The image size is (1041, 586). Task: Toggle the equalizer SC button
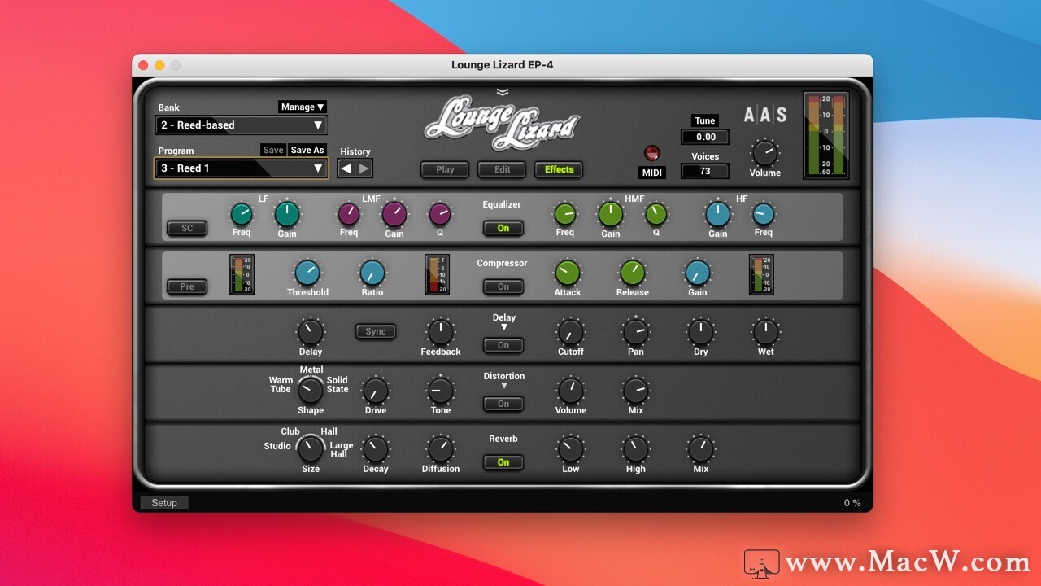pyautogui.click(x=187, y=228)
